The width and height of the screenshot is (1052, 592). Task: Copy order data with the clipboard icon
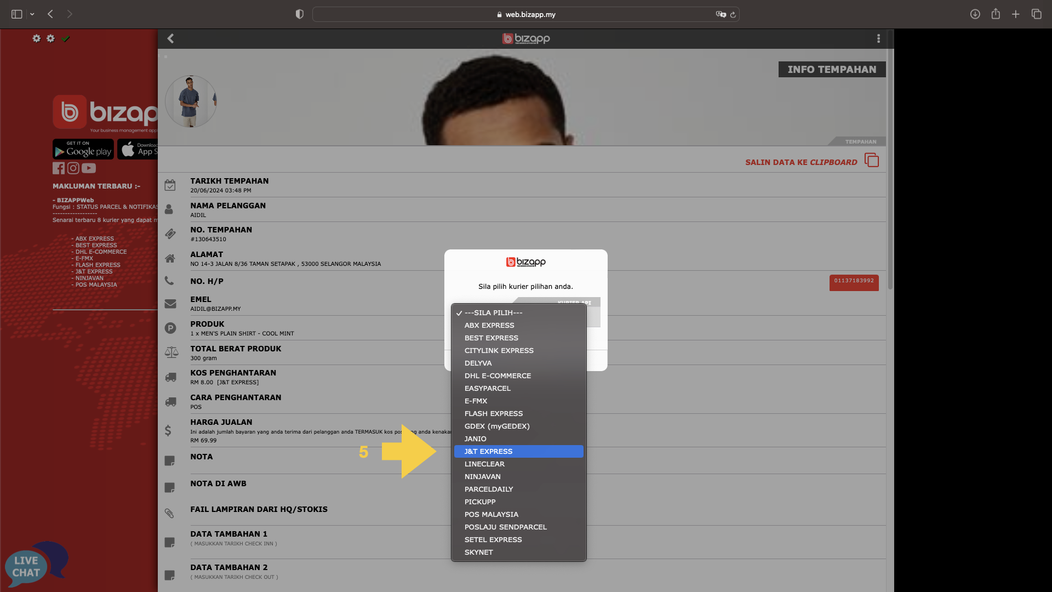coord(871,160)
